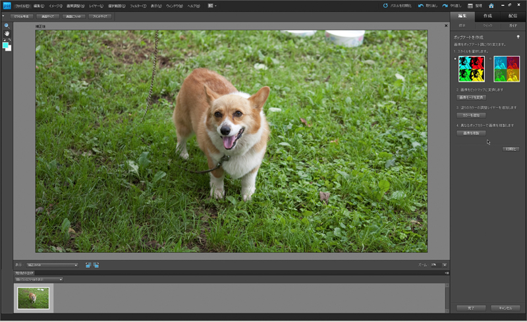
Task: Open the フィルター (Filter) menu
Action: (x=138, y=6)
